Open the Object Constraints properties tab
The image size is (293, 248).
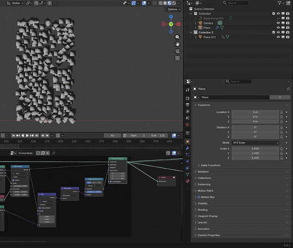point(188,168)
